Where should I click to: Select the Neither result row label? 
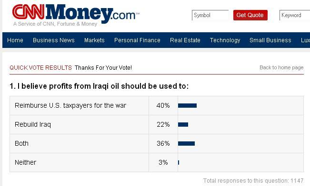coord(26,162)
